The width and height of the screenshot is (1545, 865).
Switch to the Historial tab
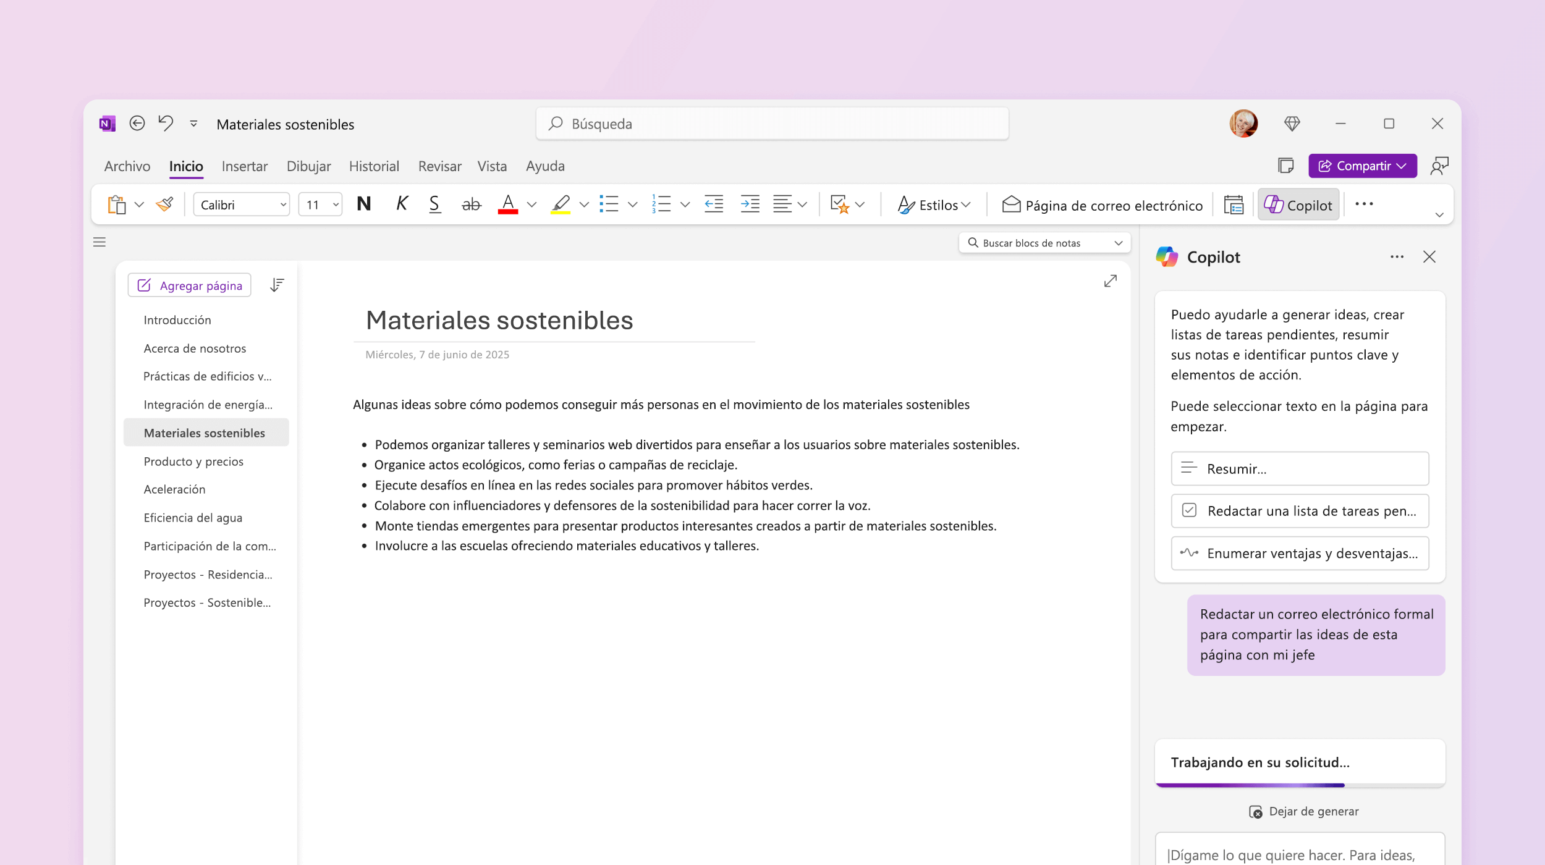coord(374,166)
